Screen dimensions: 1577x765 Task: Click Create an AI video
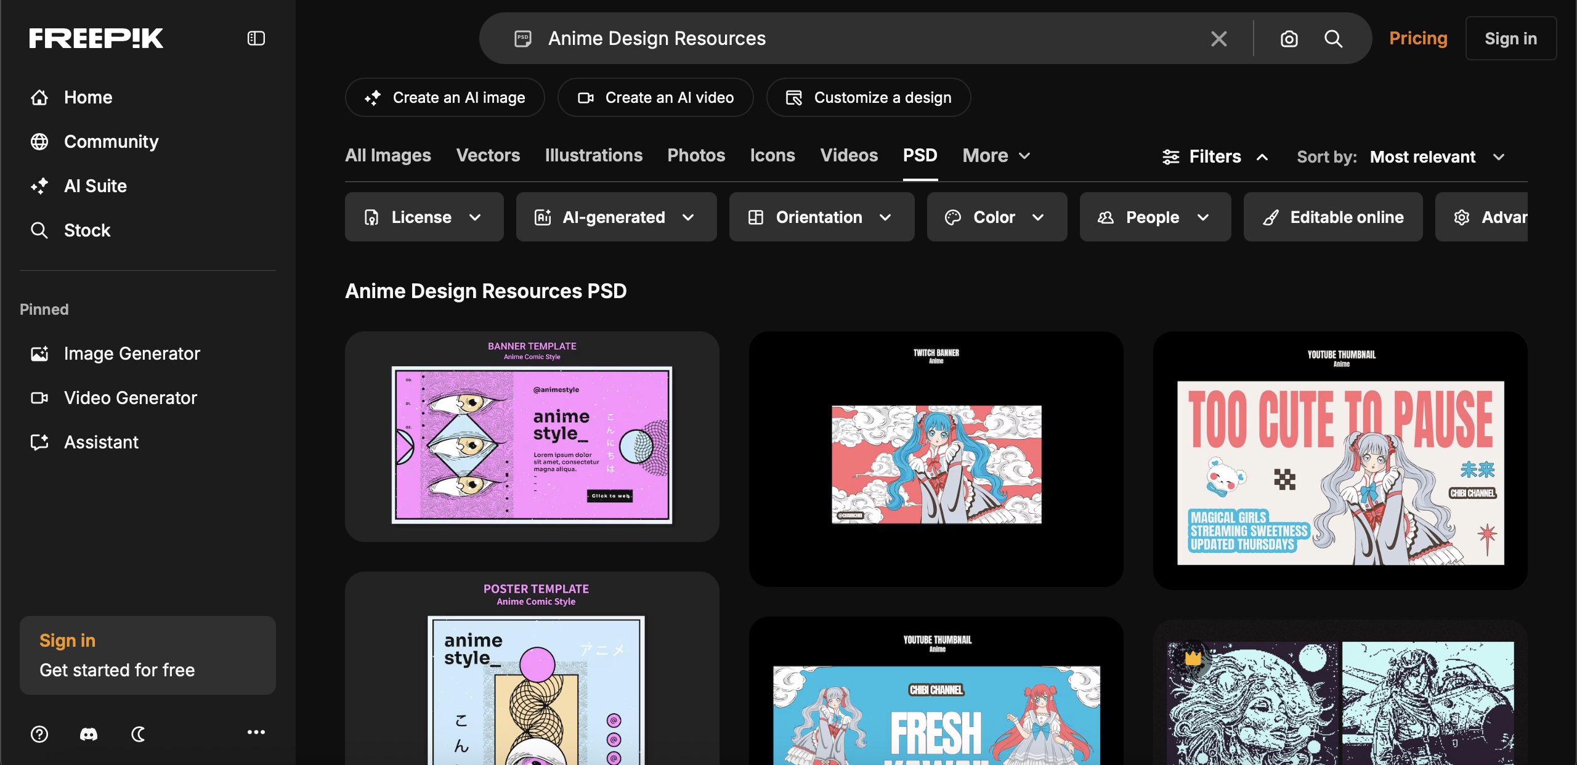(655, 97)
